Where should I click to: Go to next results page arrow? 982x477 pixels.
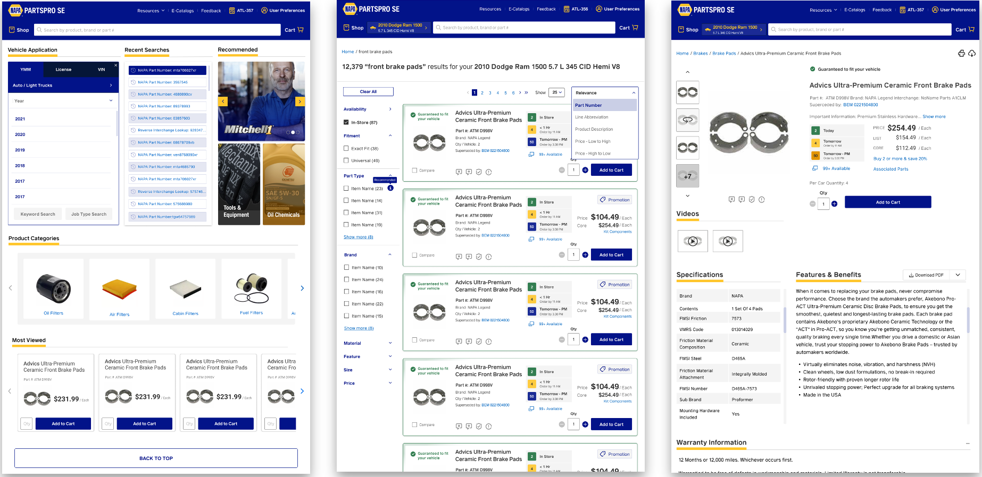(520, 92)
